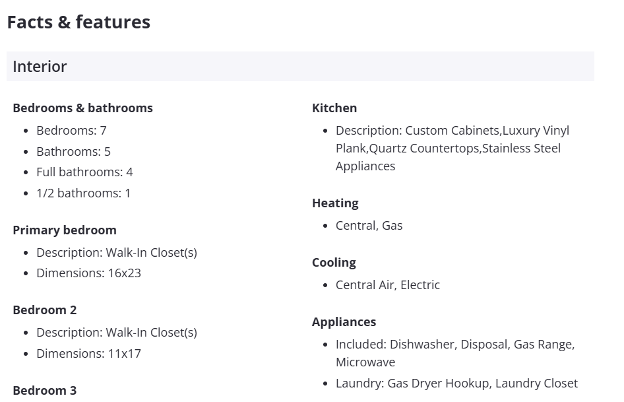624x402 pixels.
Task: Click the Heating subheading
Action: coord(335,203)
